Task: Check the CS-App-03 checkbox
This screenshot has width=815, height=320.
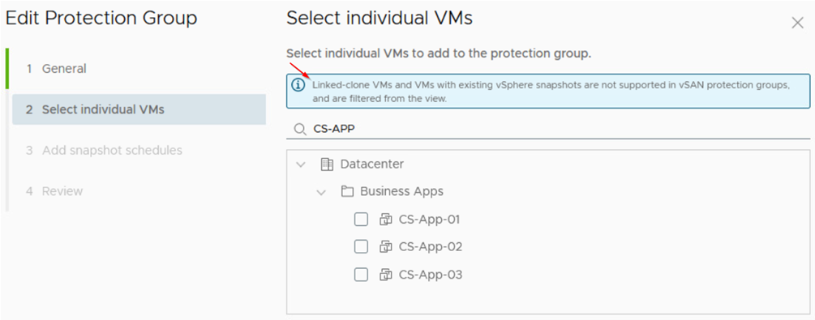Action: 361,275
